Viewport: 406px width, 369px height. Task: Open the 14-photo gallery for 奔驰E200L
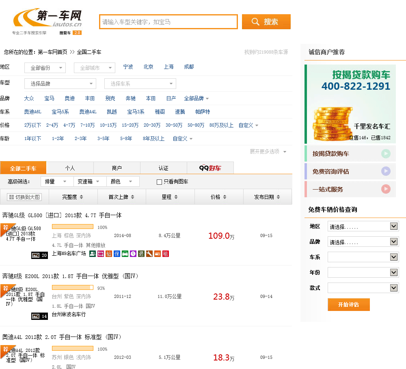(x=39, y=316)
